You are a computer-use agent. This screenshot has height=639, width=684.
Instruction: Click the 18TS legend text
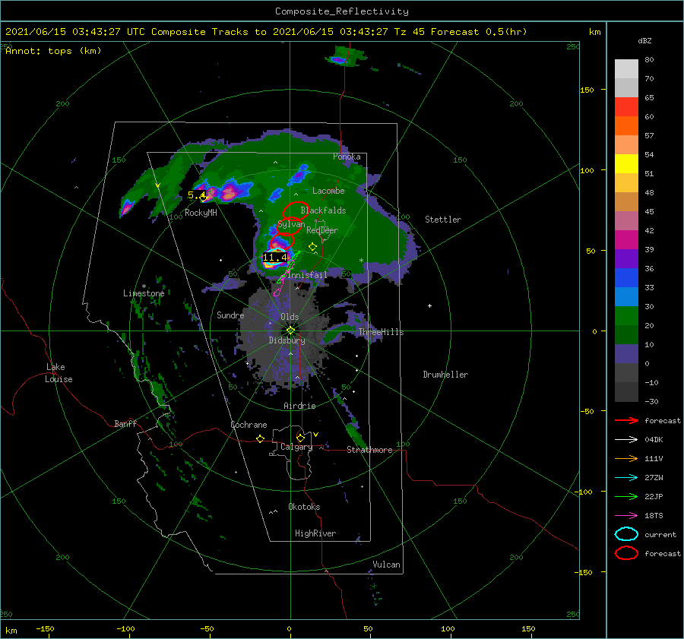point(654,516)
